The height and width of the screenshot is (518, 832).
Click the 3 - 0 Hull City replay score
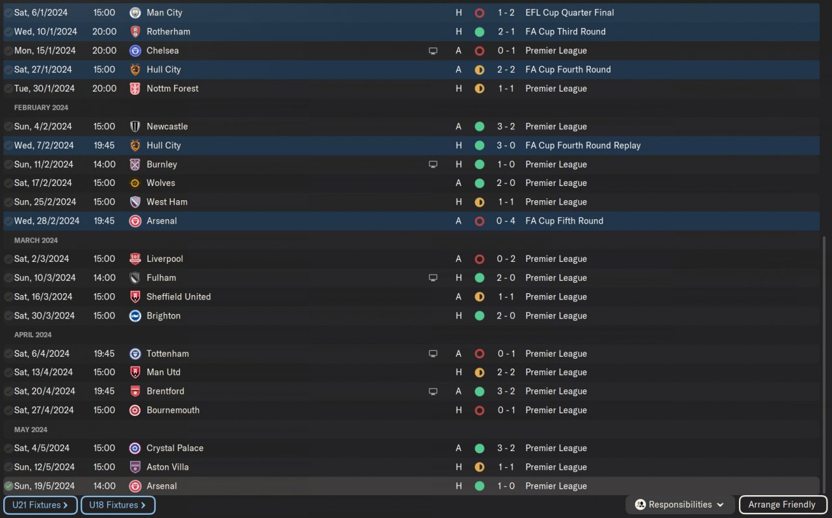pos(506,146)
